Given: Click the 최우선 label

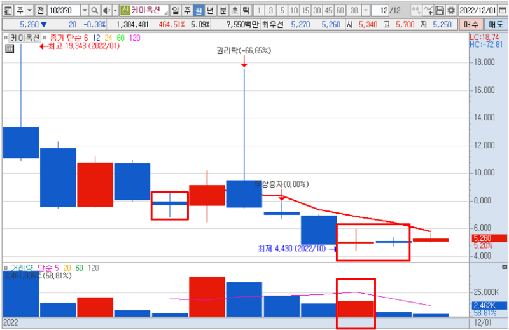Looking at the screenshot, I should click(272, 25).
